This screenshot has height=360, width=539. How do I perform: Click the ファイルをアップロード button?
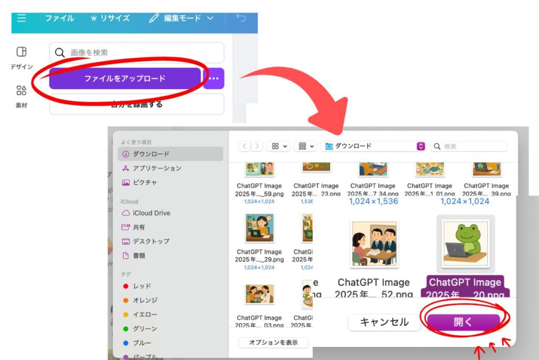click(x=125, y=79)
